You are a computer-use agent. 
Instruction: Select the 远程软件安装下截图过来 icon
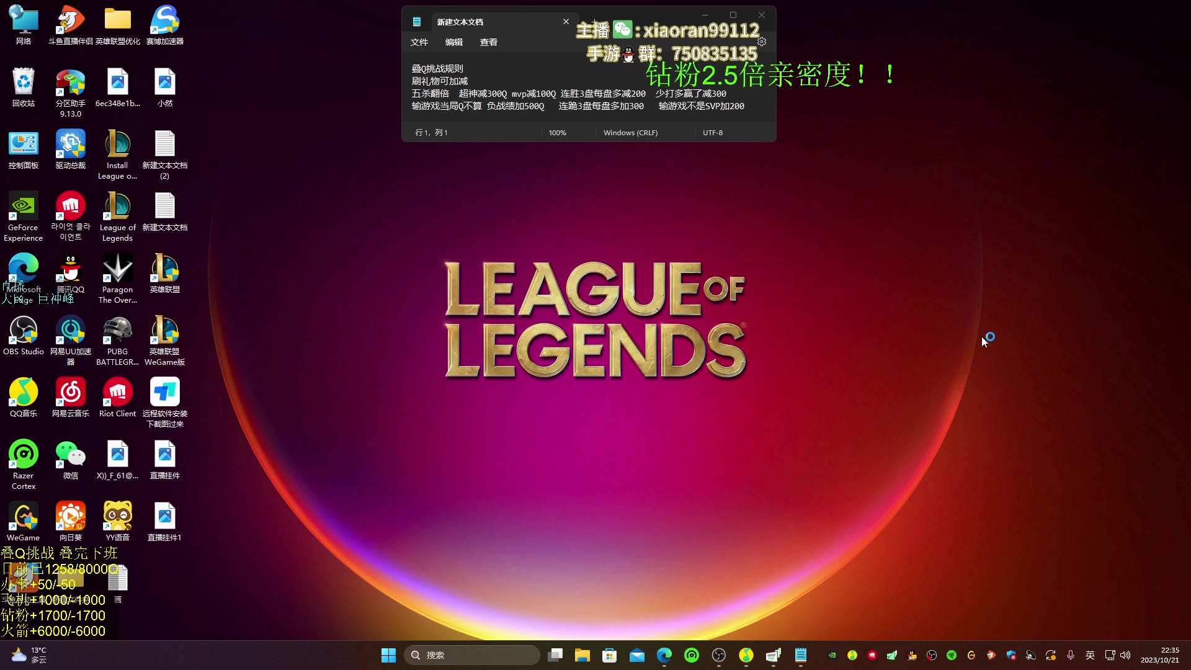(165, 403)
